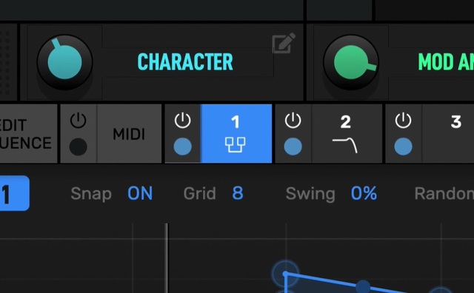Screen dimensions: 474x293
Task: Click the routing blocks icon in slot 1
Action: tap(236, 145)
